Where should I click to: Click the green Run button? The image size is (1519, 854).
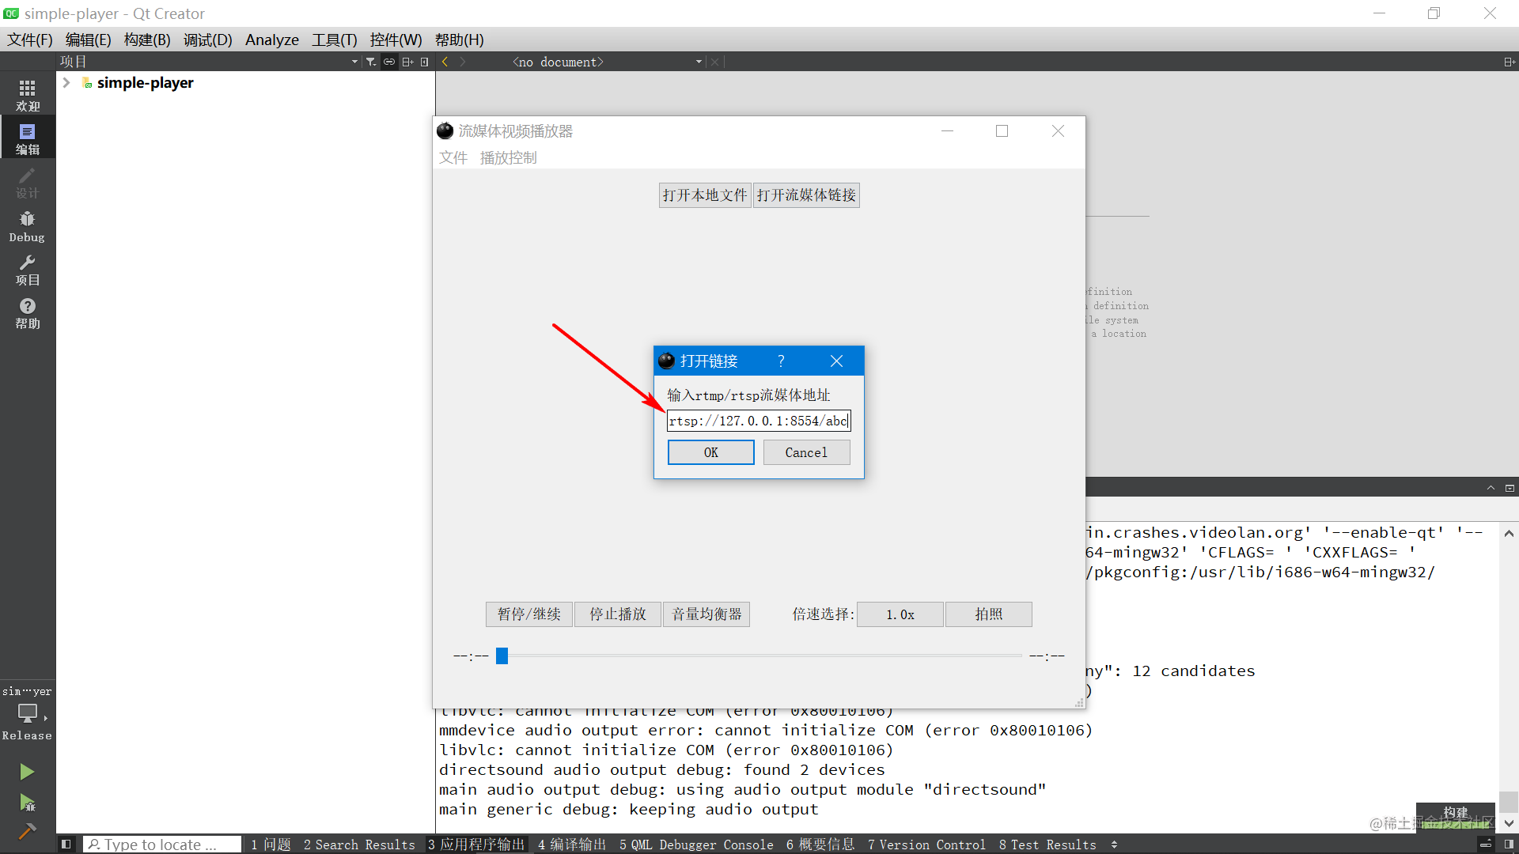point(27,771)
